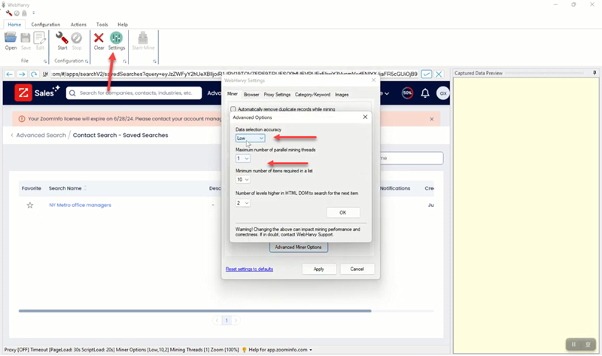Select the Browser settings tab
The width and height of the screenshot is (602, 356).
coord(251,95)
